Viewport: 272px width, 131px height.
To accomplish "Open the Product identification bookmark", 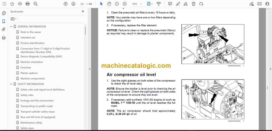I will [x=32, y=43].
